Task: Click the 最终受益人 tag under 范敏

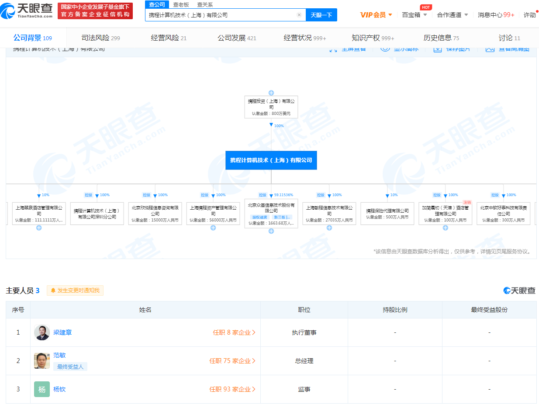Action: pyautogui.click(x=70, y=367)
